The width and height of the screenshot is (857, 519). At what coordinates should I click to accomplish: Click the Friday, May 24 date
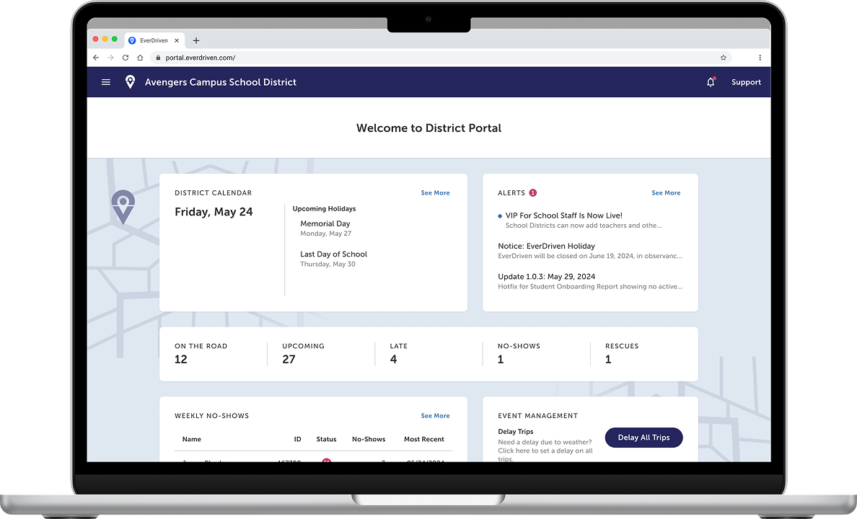tap(214, 212)
